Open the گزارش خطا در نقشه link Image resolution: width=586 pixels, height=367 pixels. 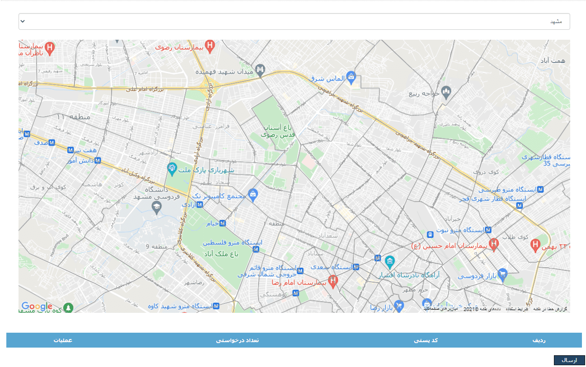click(551, 309)
